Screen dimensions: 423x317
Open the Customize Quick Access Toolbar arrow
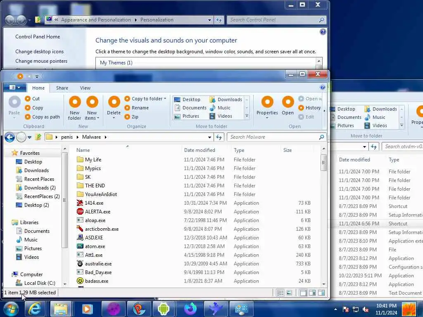click(37, 76)
